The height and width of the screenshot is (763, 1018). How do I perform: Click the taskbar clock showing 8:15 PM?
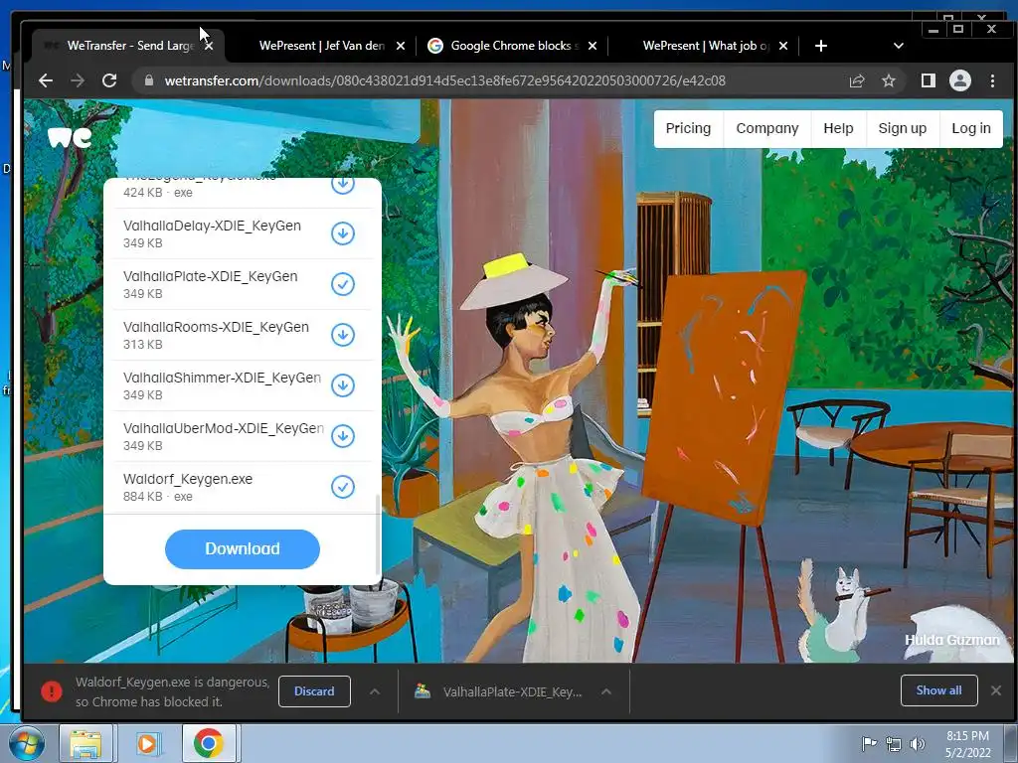click(x=967, y=744)
